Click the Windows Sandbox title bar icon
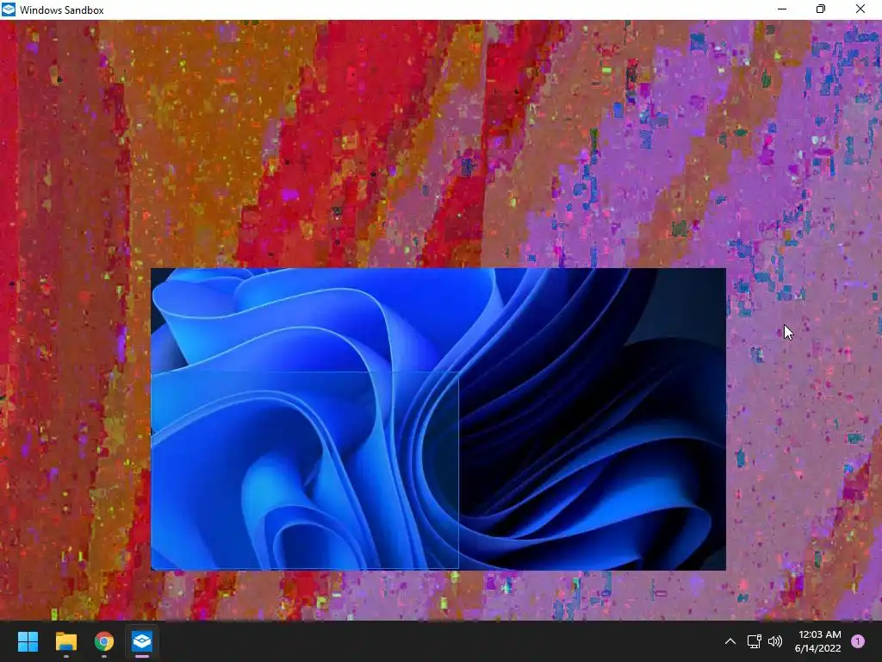The height and width of the screenshot is (662, 882). pyautogui.click(x=9, y=9)
